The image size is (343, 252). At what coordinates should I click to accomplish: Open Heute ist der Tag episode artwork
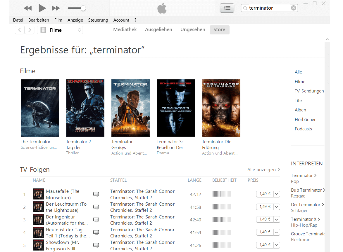(38, 232)
